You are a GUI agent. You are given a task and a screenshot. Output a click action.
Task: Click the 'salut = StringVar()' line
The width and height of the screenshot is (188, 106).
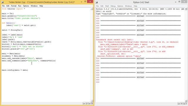tap(12, 30)
